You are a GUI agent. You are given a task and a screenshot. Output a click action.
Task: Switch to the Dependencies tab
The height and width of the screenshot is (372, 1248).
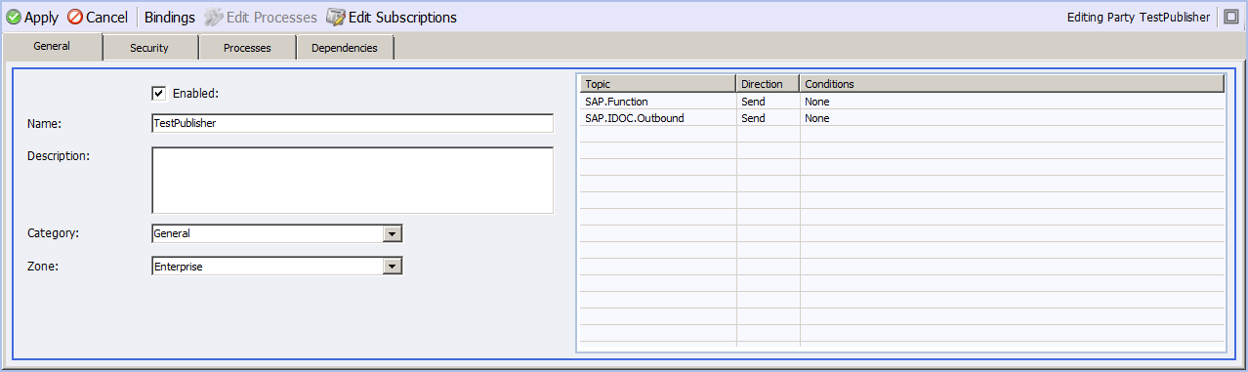point(345,48)
